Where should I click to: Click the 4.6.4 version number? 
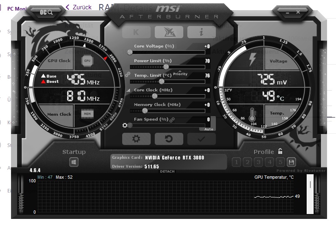tap(35, 170)
